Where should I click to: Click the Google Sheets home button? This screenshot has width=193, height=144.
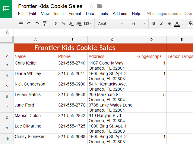point(6,9)
